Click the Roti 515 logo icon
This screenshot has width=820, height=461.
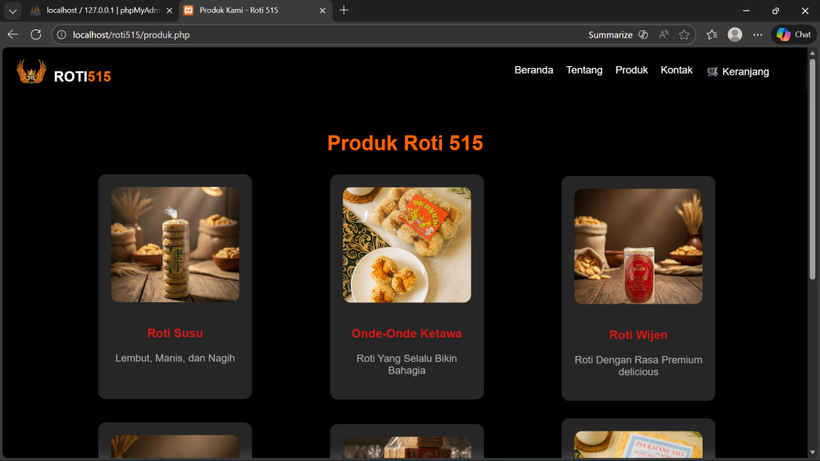tap(31, 72)
